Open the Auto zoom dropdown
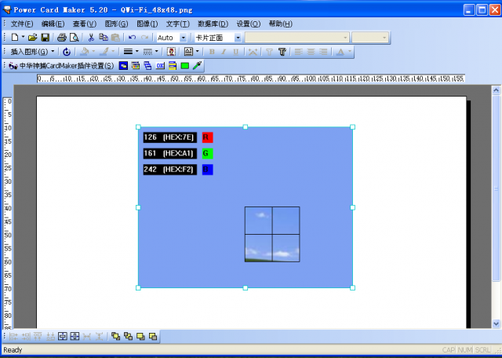The image size is (502, 358). point(184,38)
